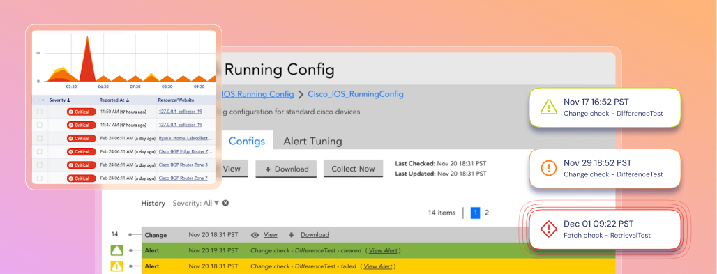Select the Configs tab
Image resolution: width=717 pixels, height=274 pixels.
247,141
